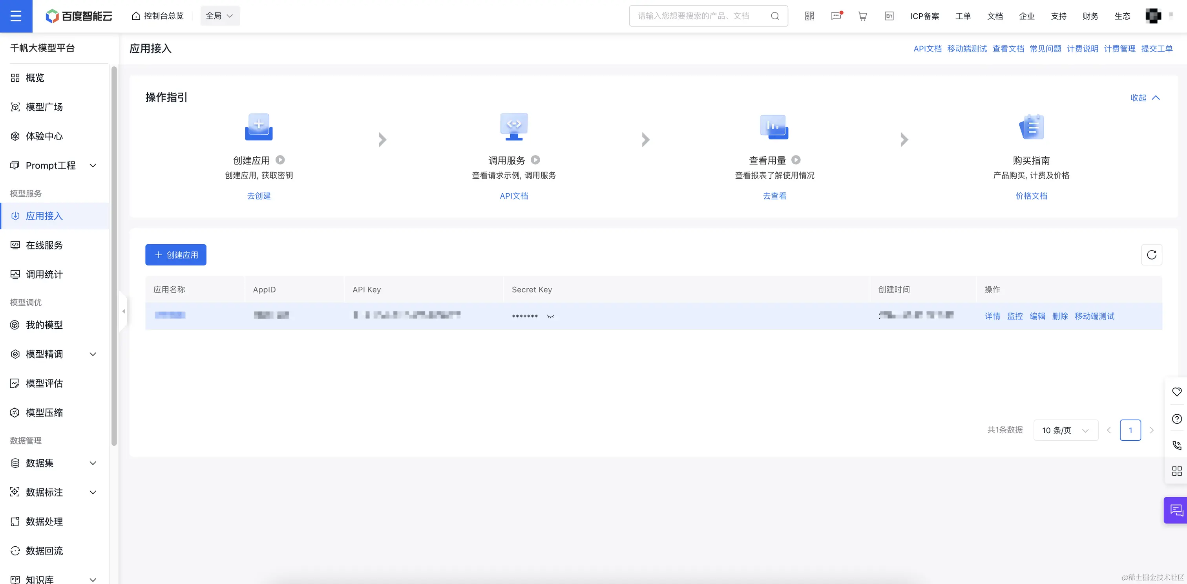
Task: Reveal the Secret Key with eye icon
Action: pyautogui.click(x=550, y=316)
